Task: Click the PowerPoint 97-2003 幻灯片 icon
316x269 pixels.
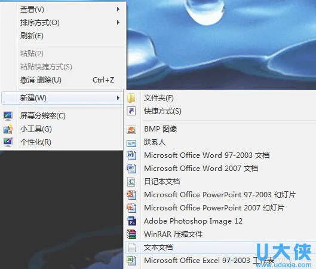Action: 131,195
